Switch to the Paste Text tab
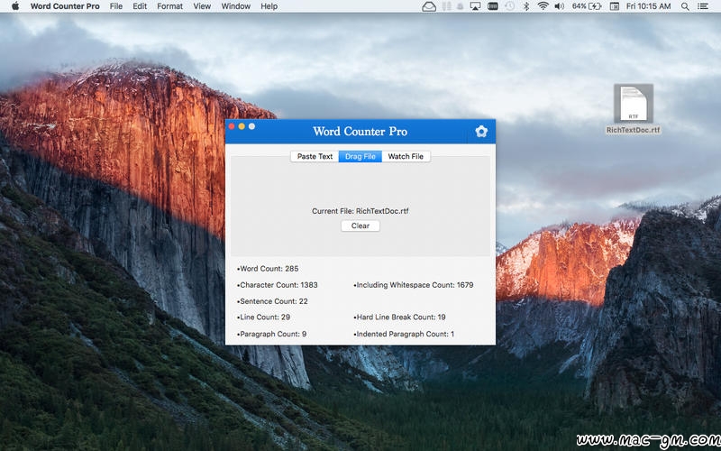Viewport: 721px width, 451px height. coord(315,156)
